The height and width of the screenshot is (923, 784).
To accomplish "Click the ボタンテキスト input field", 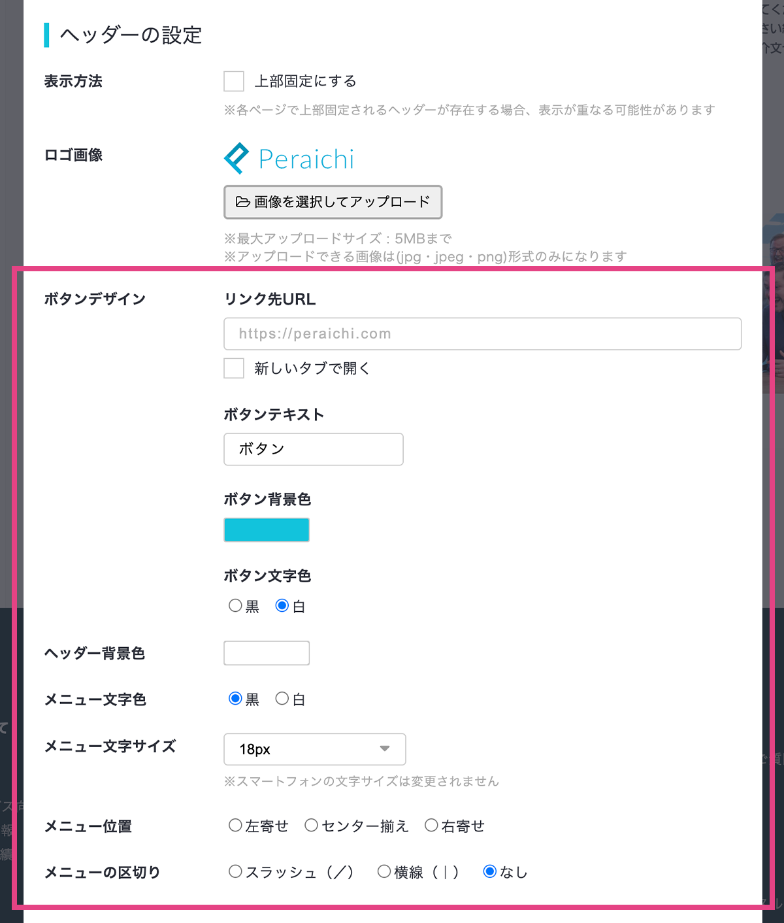I will [313, 449].
